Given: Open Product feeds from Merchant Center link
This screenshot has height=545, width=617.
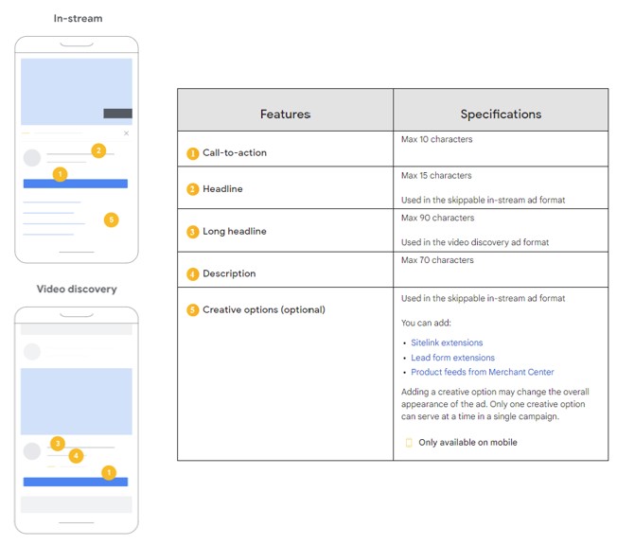Looking at the screenshot, I should pyautogui.click(x=482, y=372).
